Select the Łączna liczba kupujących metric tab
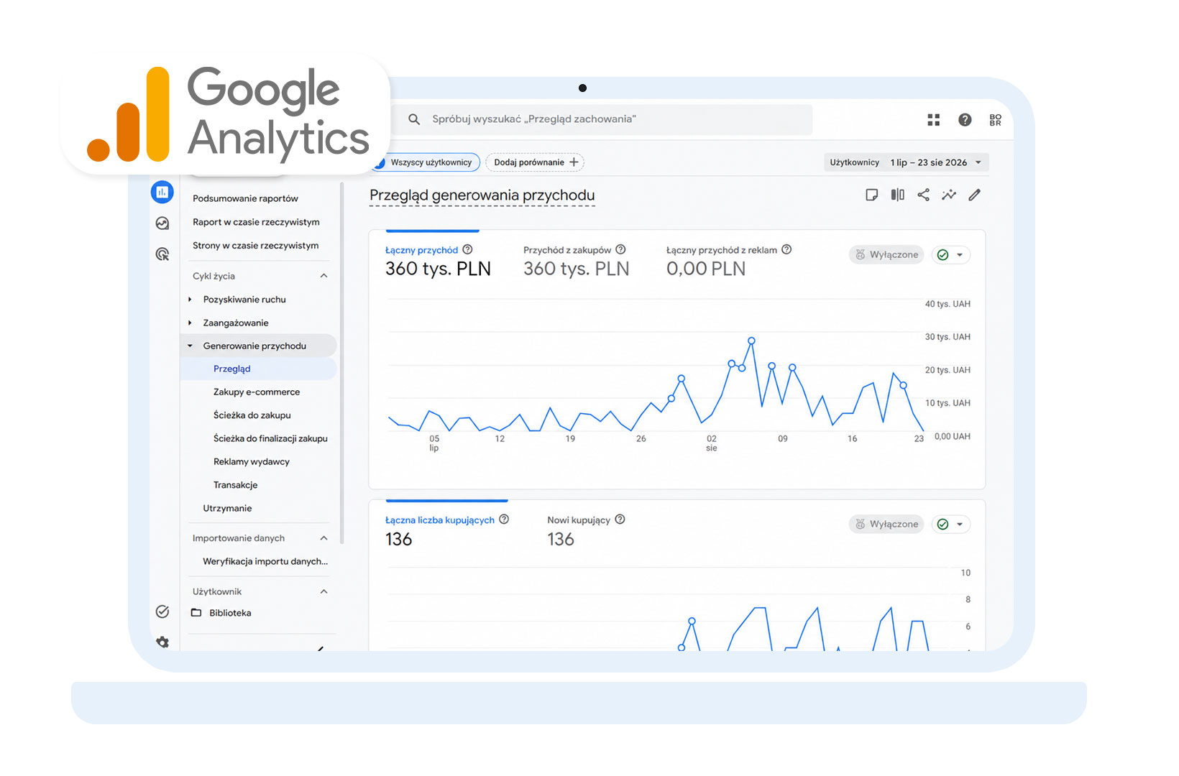 click(446, 530)
